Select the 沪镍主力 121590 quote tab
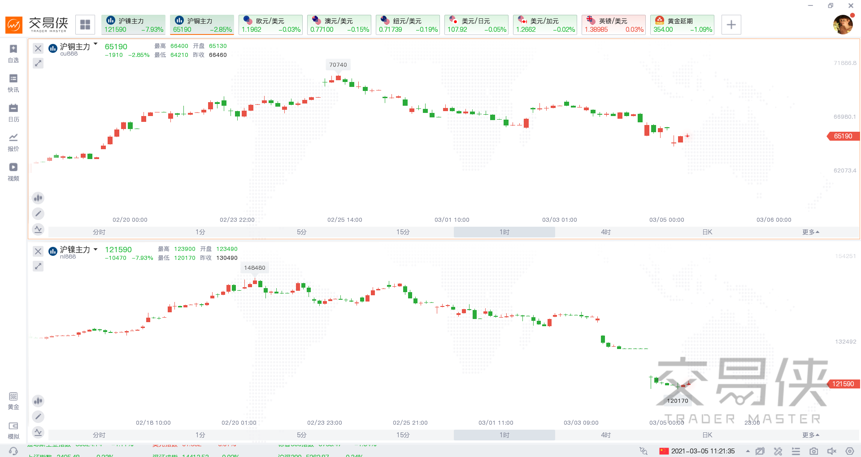This screenshot has height=457, width=861. tap(133, 25)
